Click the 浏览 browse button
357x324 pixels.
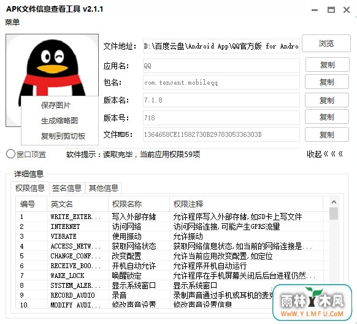click(x=326, y=43)
